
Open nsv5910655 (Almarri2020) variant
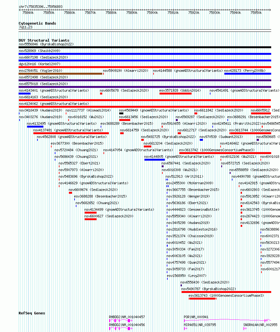point(184,123)
